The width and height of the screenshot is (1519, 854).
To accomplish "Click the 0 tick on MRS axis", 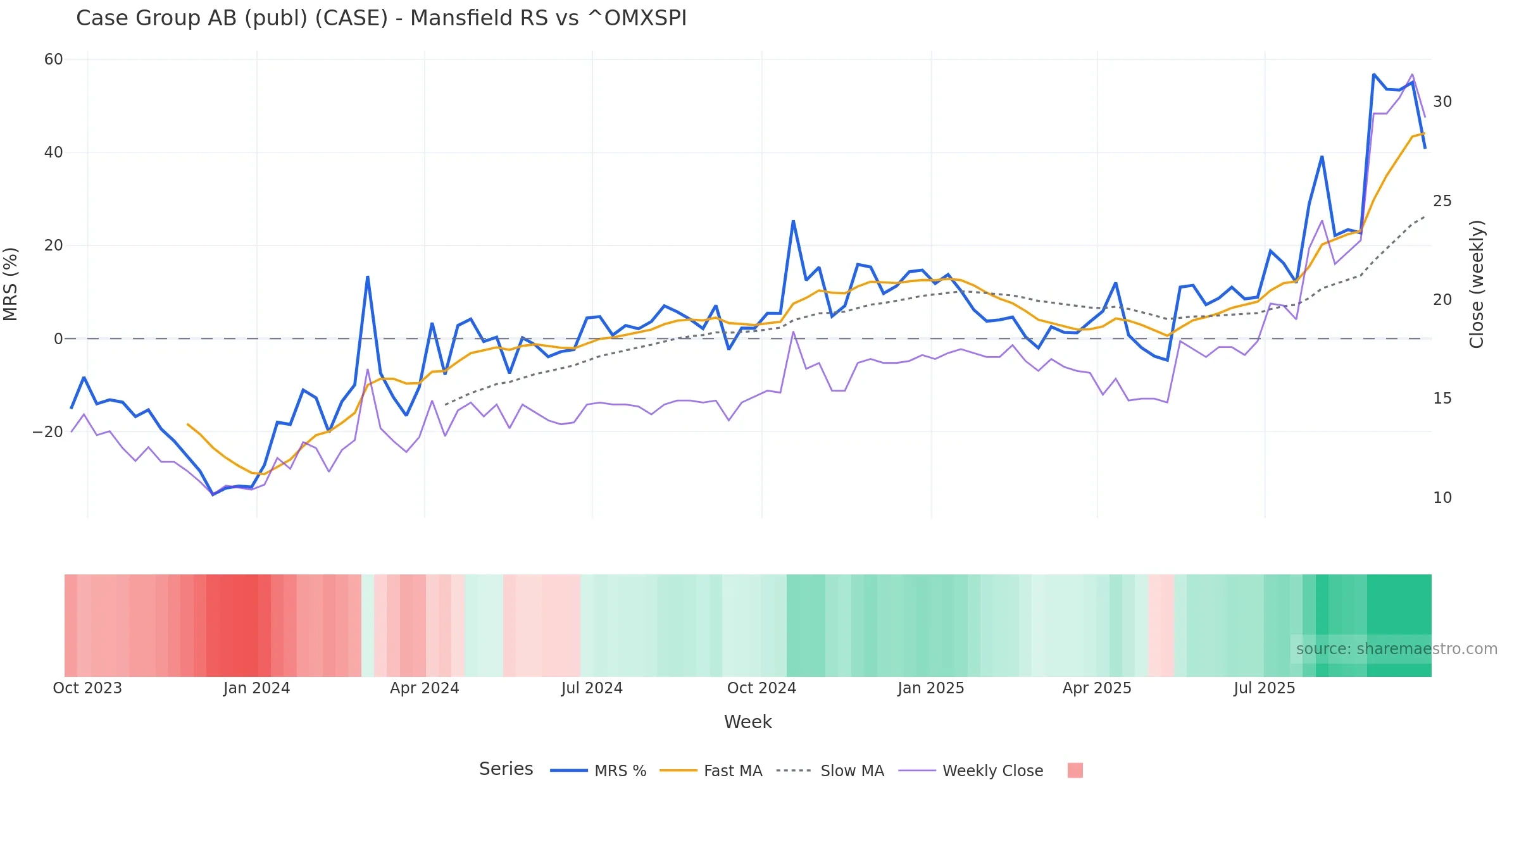I will click(58, 338).
